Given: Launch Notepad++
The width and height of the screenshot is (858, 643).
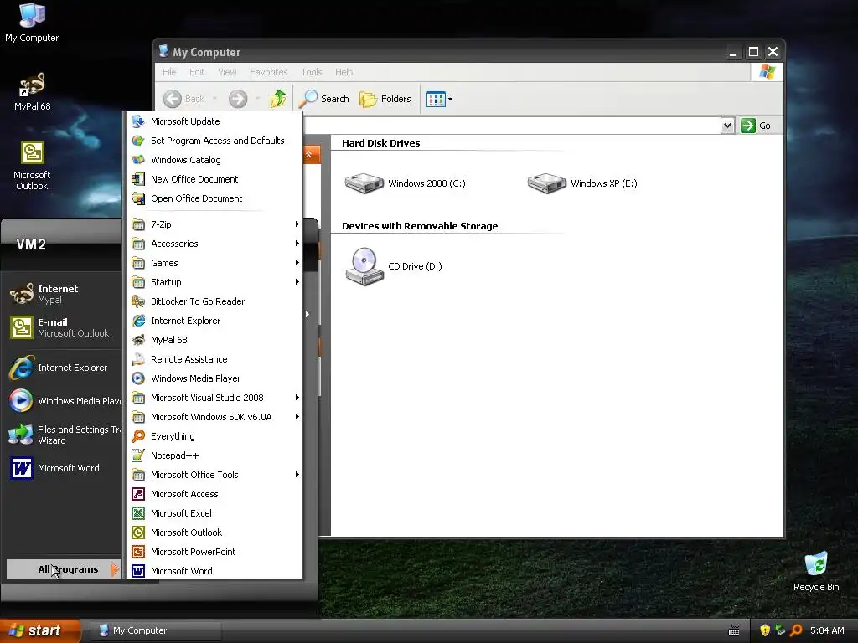Looking at the screenshot, I should tap(214, 455).
